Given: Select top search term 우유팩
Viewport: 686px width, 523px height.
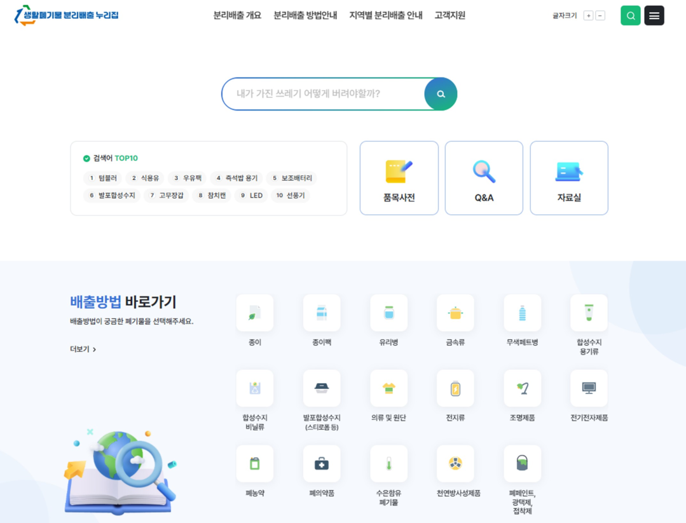Looking at the screenshot, I should 188,178.
